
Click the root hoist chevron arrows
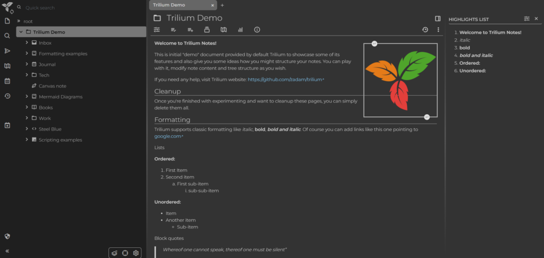point(19,21)
